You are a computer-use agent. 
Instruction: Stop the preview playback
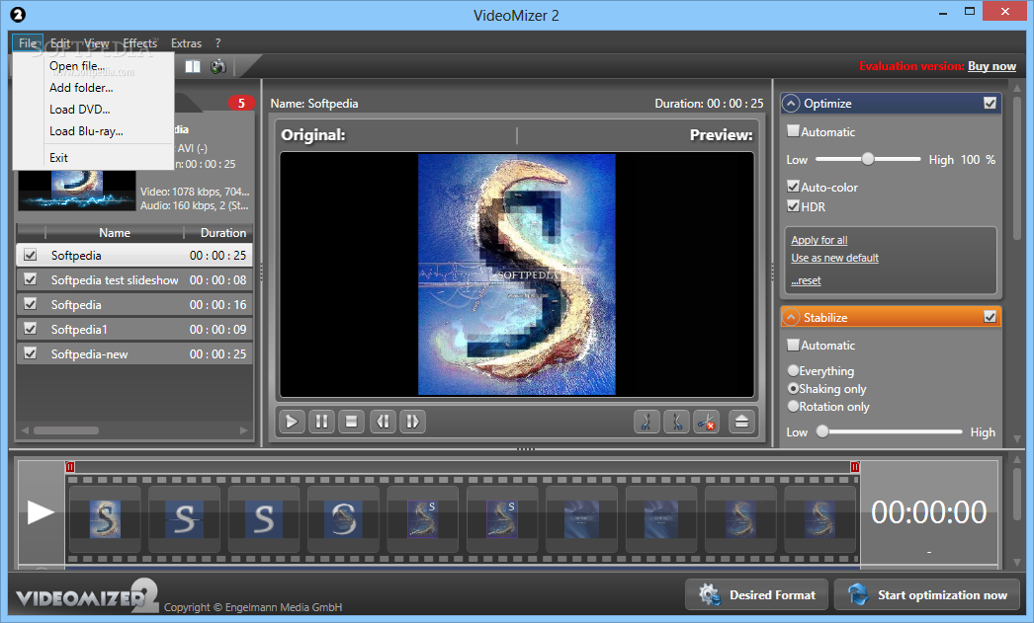352,422
